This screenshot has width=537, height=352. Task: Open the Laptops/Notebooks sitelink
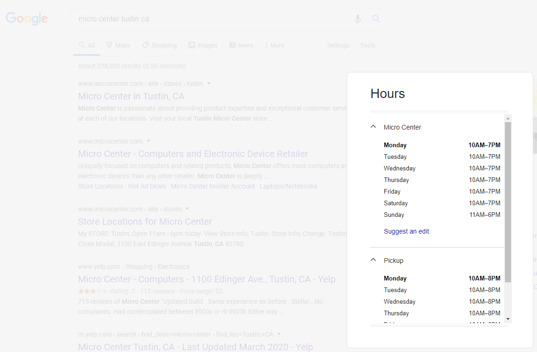tap(288, 187)
